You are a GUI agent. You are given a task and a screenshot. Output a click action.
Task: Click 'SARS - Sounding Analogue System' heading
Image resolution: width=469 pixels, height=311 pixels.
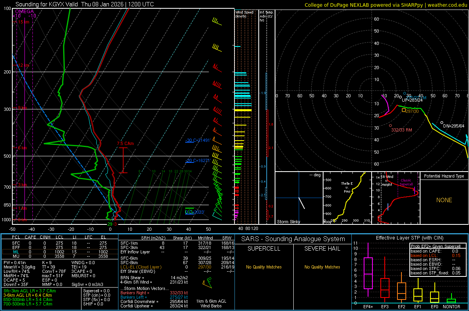(293, 239)
